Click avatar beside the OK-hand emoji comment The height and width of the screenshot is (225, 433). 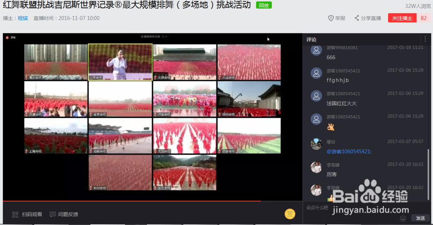tap(316, 119)
